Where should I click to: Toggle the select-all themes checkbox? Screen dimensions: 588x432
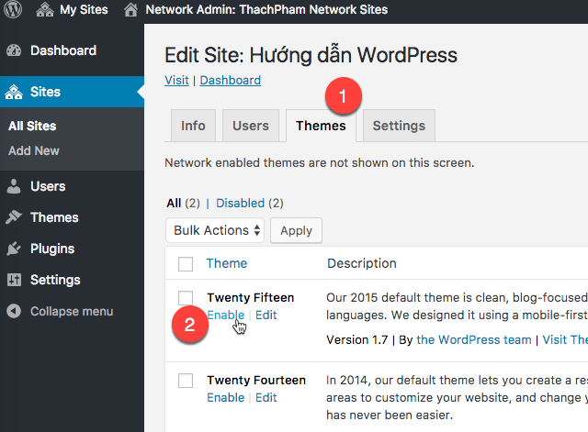(186, 264)
